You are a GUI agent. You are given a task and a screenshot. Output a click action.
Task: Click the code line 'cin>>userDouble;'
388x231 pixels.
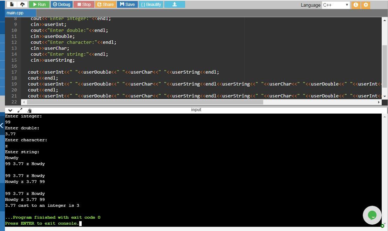[x=53, y=36]
